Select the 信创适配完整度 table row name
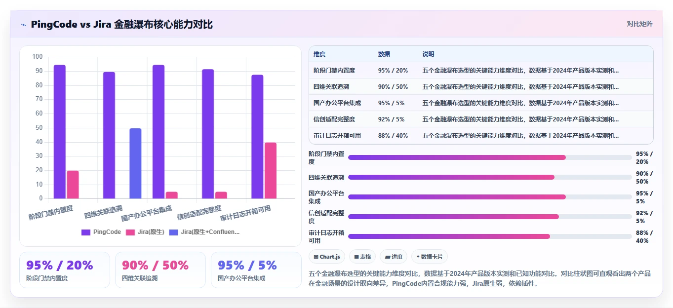The height and width of the screenshot is (308, 673). click(334, 119)
